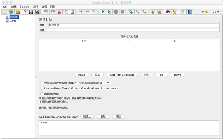223x139 pixels.
Task: Click the yellow warning triangle error counter
Action: tap(206, 12)
